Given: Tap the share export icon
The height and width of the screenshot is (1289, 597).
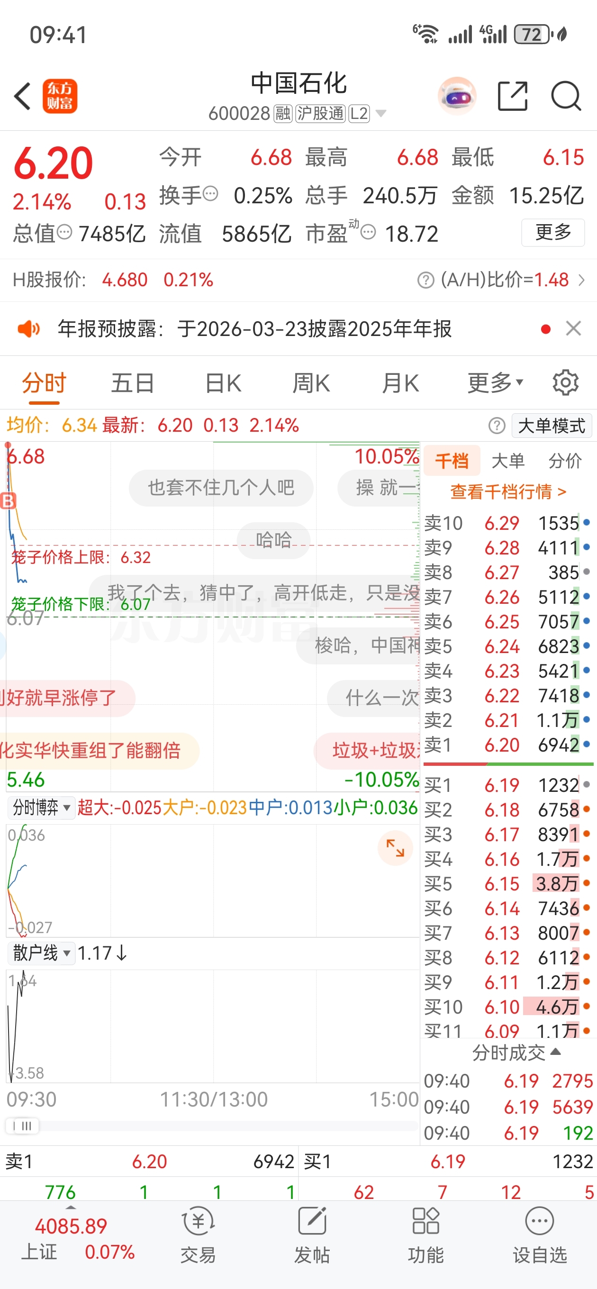Looking at the screenshot, I should [x=513, y=96].
